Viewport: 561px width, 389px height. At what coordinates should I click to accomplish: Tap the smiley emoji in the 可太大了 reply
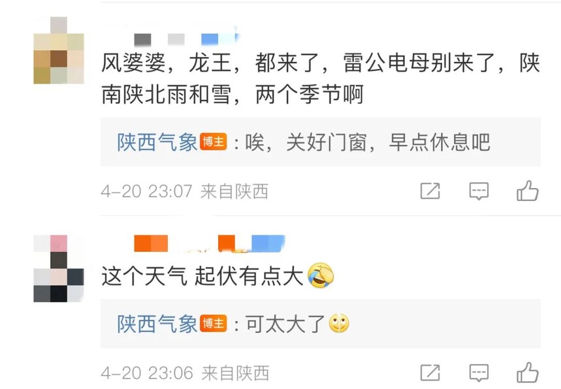[339, 324]
